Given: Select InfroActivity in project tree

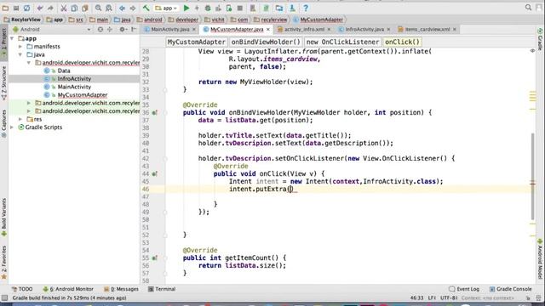Looking at the screenshot, I should tap(74, 79).
